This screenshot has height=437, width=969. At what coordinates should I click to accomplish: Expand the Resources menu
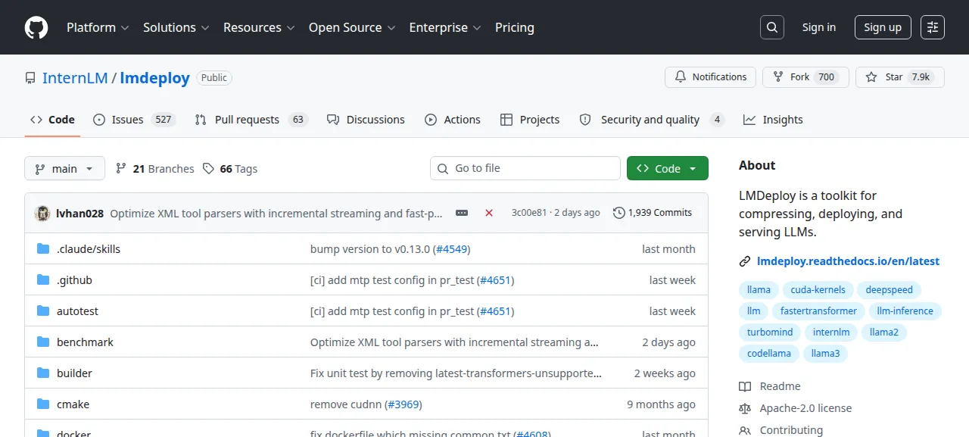click(x=258, y=27)
